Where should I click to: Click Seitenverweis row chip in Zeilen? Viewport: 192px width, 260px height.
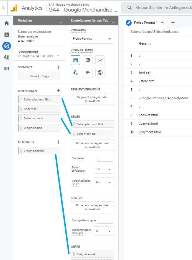click(x=92, y=134)
